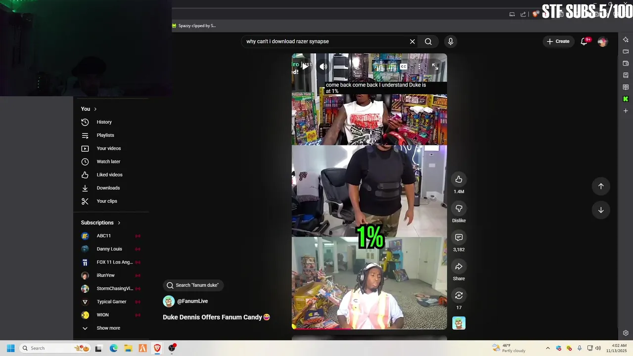Open Brave Talk camera sidebar icon
This screenshot has width=633, height=356.
point(626,51)
